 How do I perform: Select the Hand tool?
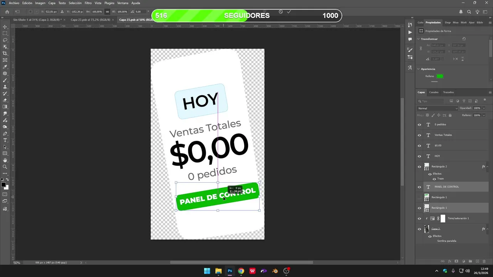coord(5,160)
